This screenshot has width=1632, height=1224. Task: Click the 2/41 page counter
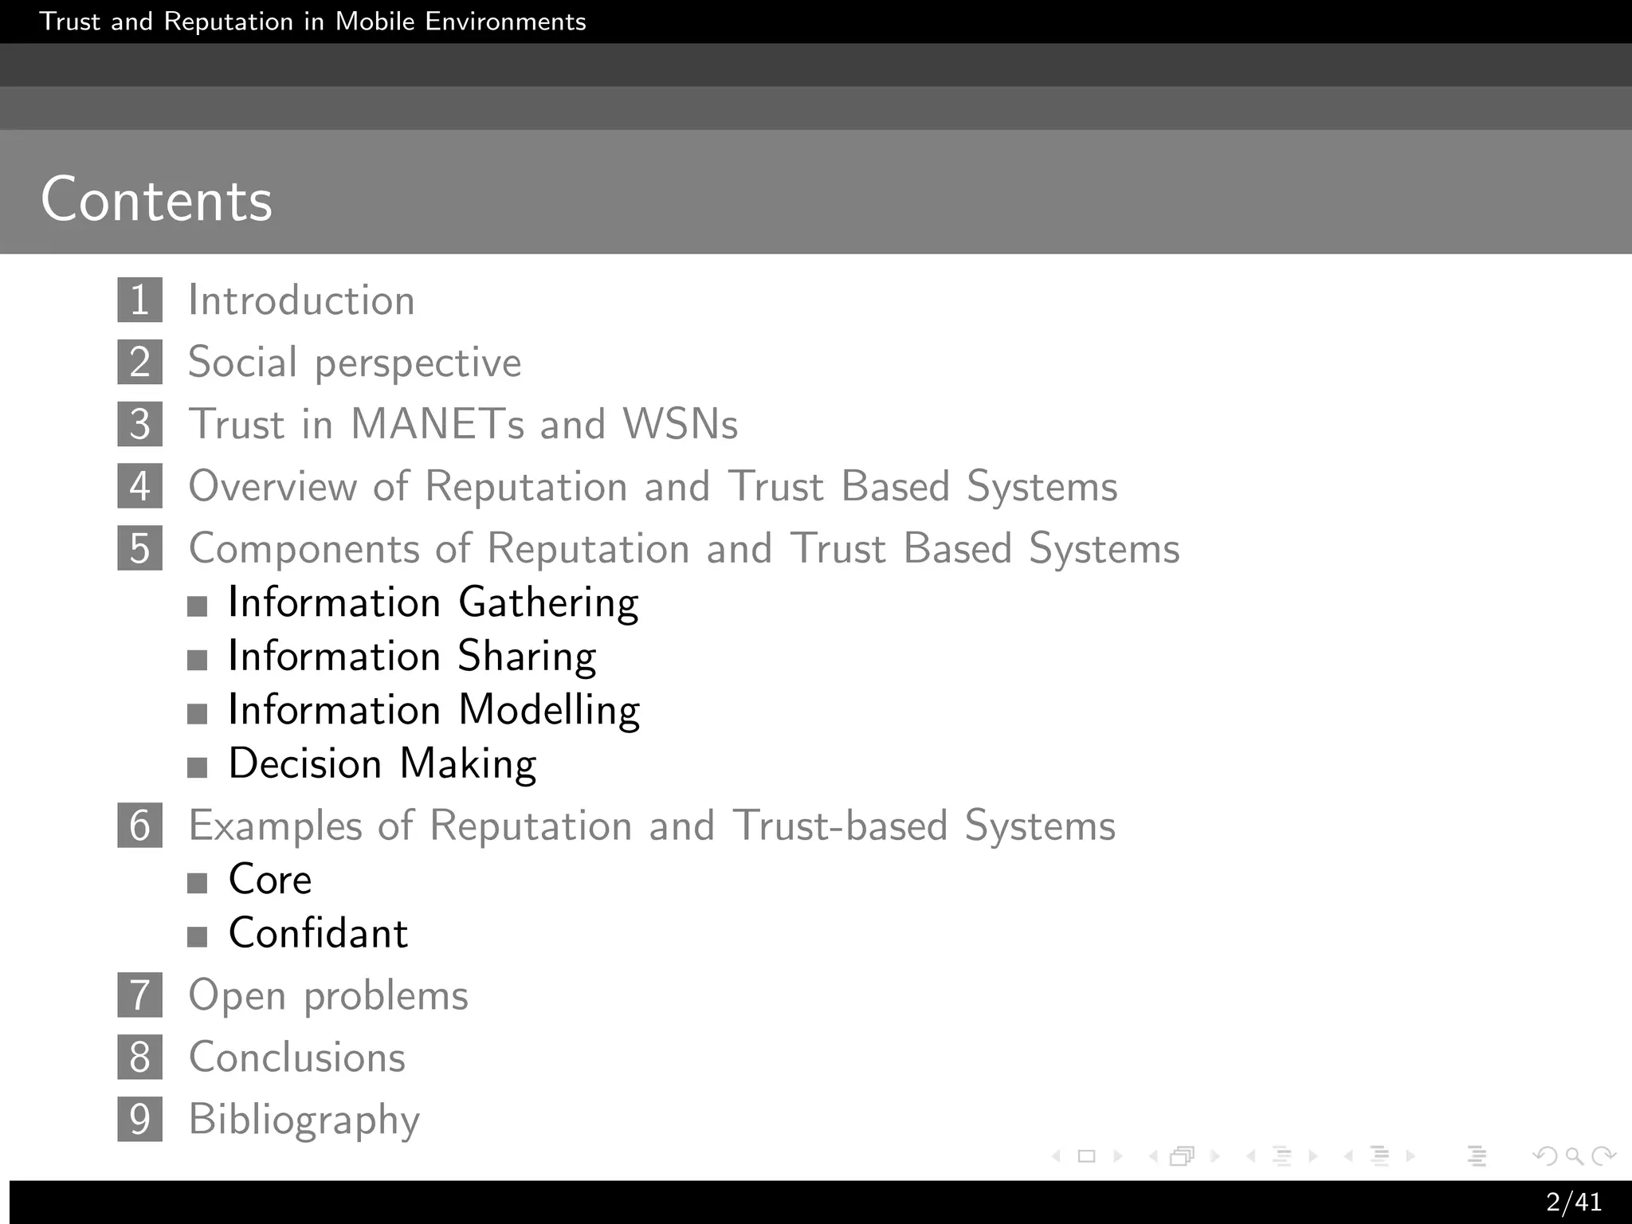(x=1573, y=1202)
